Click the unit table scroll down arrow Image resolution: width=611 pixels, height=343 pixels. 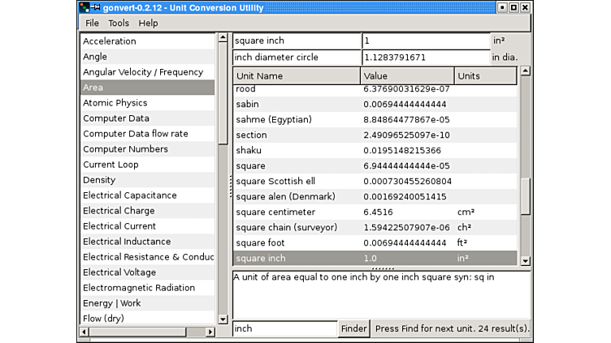pos(525,261)
